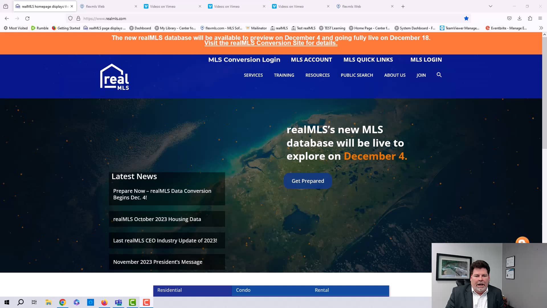Open realMLS October 2023 Housing Data
This screenshot has width=547, height=308.
click(x=157, y=219)
